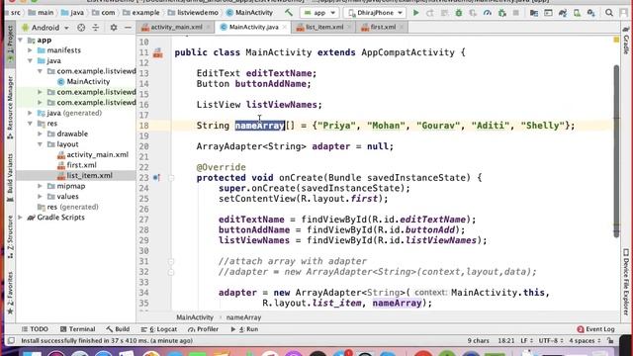Image resolution: width=633 pixels, height=356 pixels.
Task: Toggle the Structure side tab
Action: [x=10, y=237]
